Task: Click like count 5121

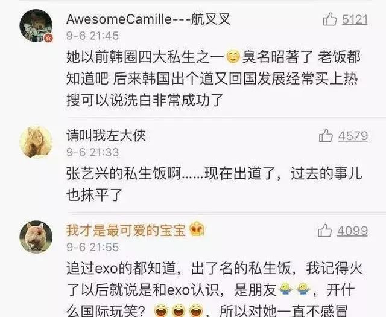Action: point(355,19)
